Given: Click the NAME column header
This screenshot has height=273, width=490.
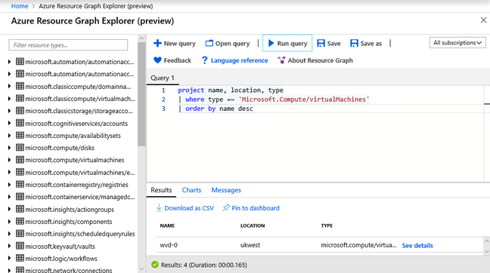Looking at the screenshot, I should click(167, 225).
